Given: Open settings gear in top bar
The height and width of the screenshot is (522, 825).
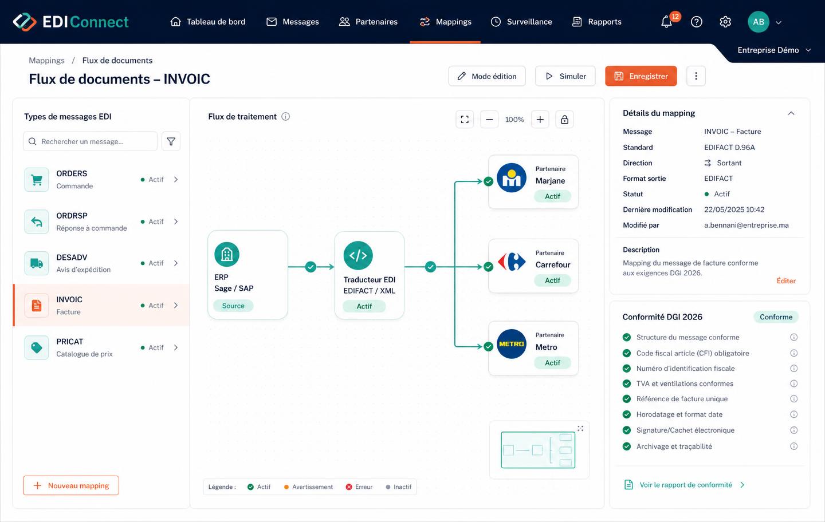Looking at the screenshot, I should [725, 22].
